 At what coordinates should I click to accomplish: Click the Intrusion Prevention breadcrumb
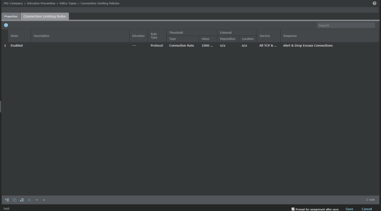coord(41,3)
